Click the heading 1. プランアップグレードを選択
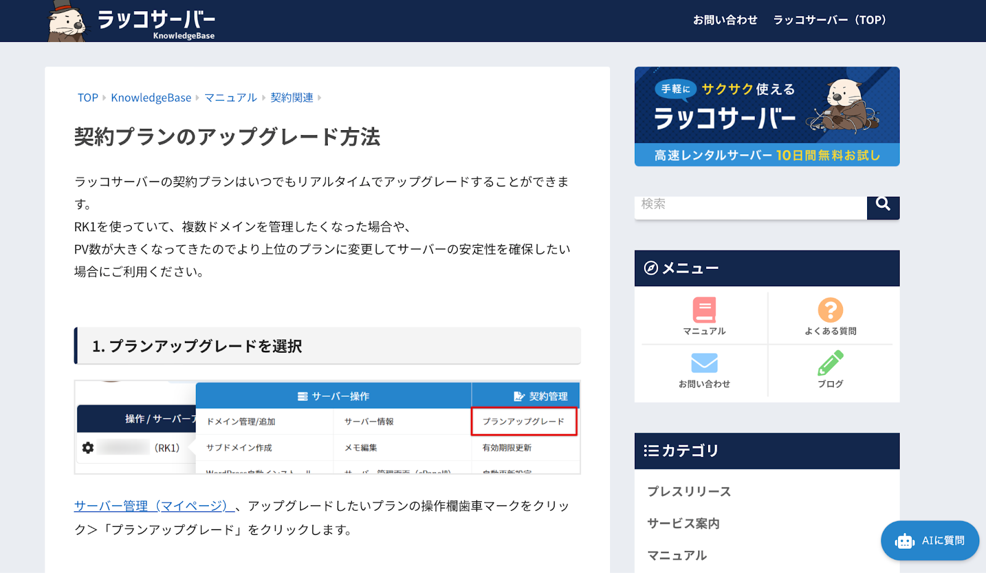 pos(327,346)
